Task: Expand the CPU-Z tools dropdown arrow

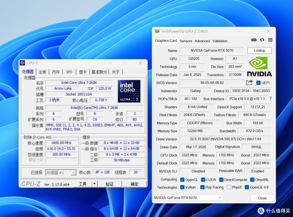Action: point(95,184)
